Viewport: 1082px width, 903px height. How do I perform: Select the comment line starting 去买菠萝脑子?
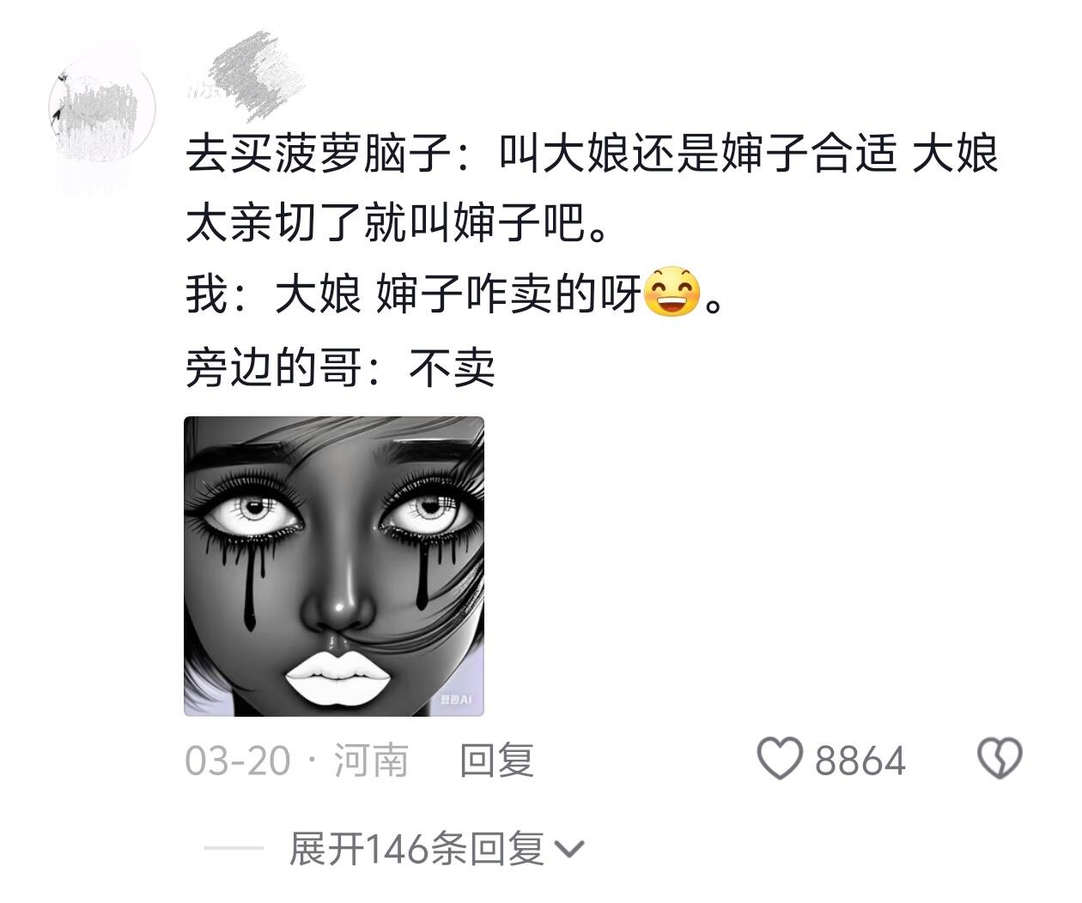point(593,155)
